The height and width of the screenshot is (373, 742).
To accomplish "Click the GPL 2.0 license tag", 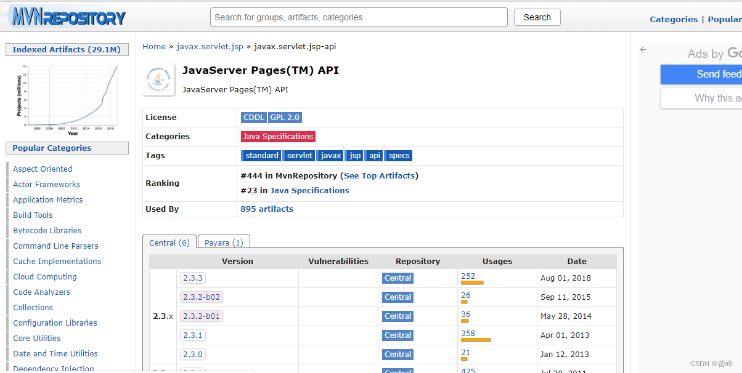I will click(285, 118).
